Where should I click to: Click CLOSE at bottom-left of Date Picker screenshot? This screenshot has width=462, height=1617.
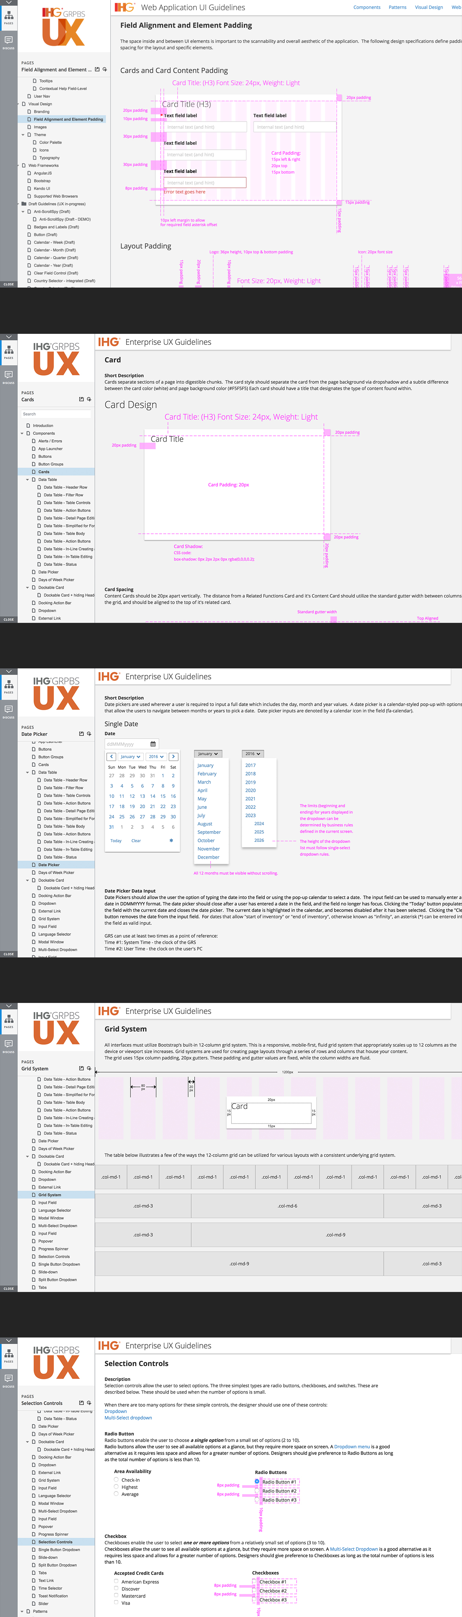tap(9, 954)
